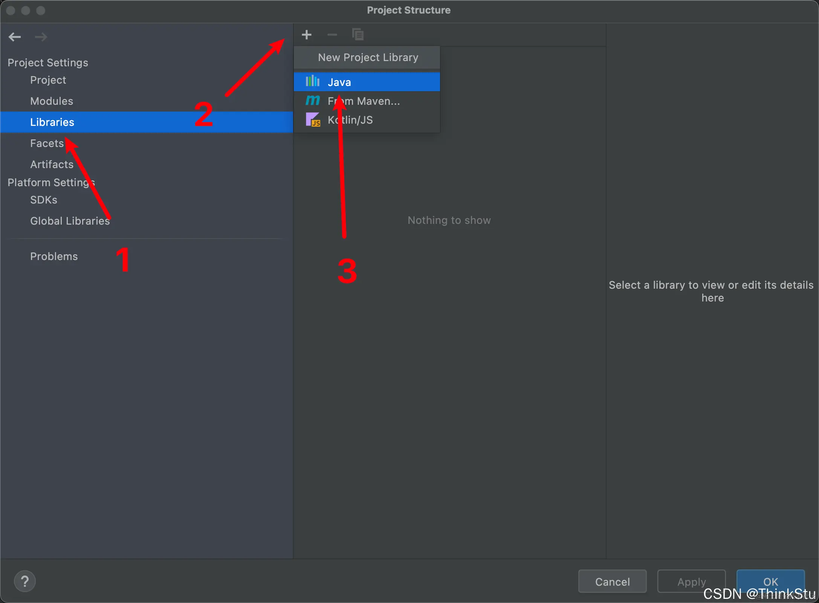
Task: Click the forward navigation arrow
Action: (x=41, y=37)
